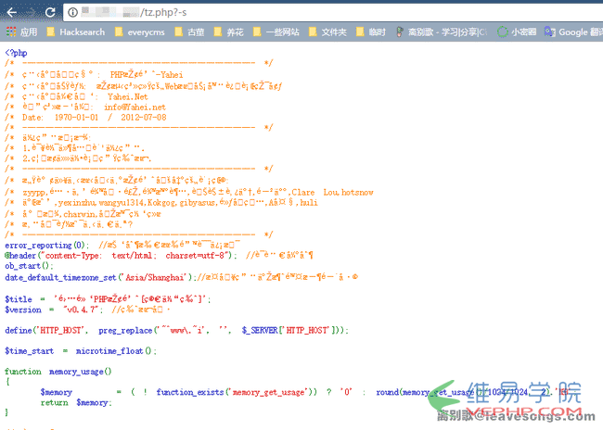
Task: Click the $version "v0.4.7" line
Action: (87, 310)
